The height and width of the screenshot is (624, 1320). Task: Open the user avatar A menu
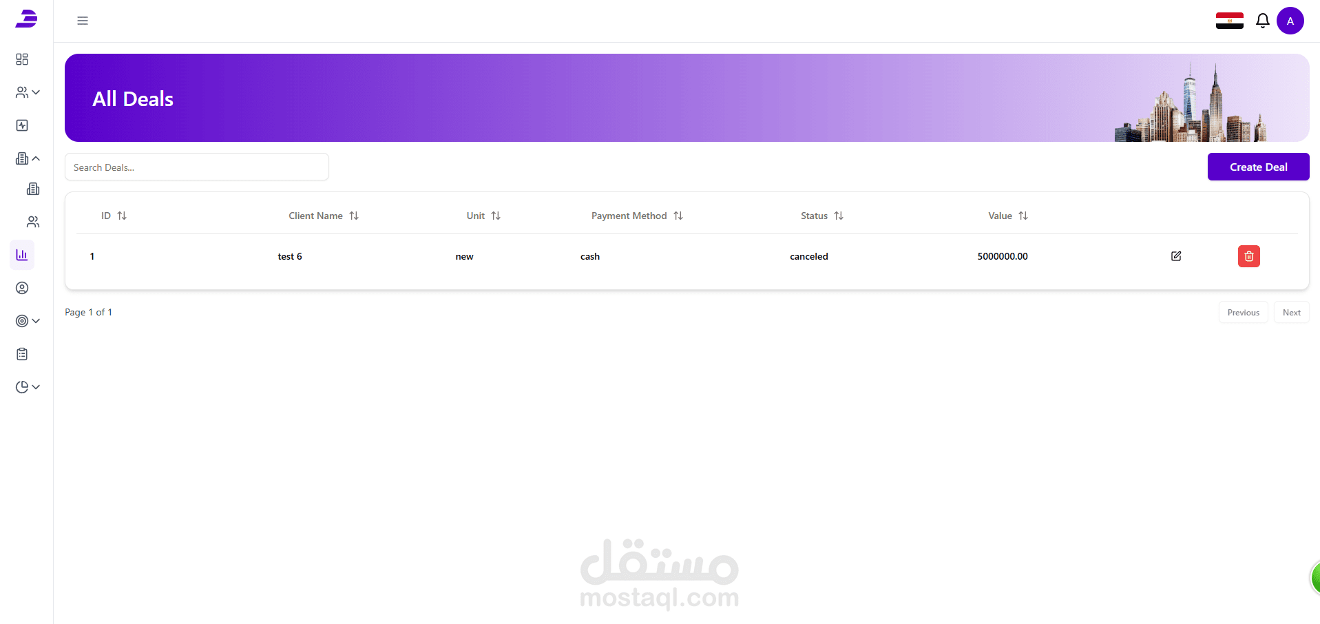(1290, 21)
